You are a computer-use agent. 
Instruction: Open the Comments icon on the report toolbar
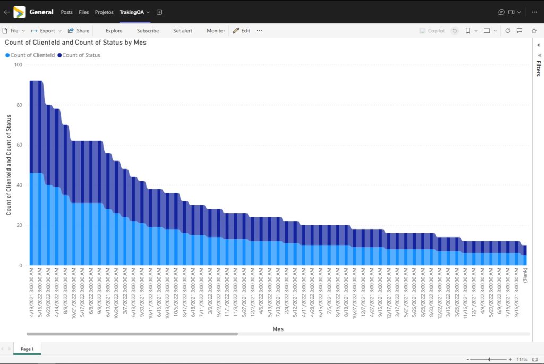pos(519,31)
